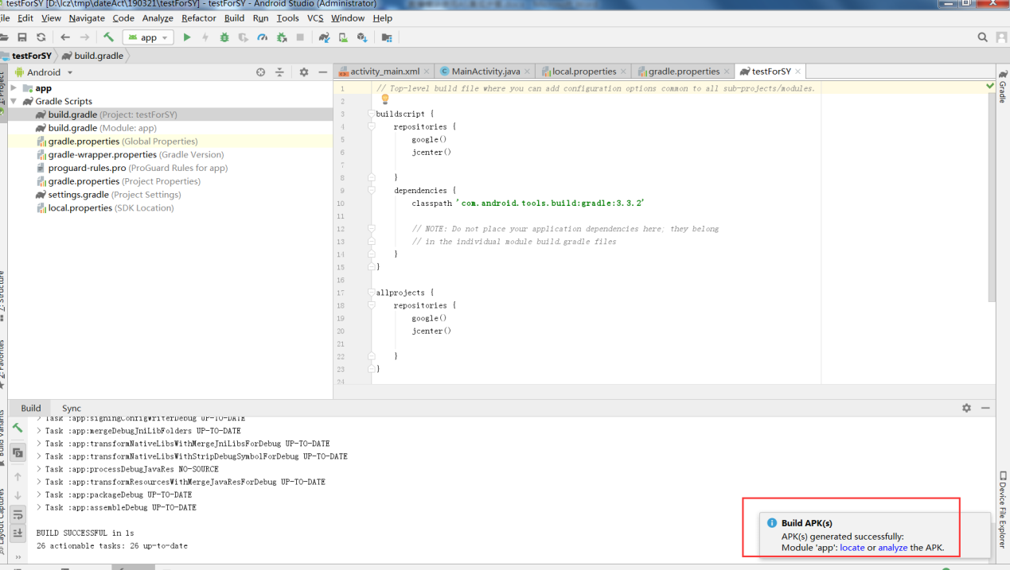Screen dimensions: 1010x570
Task: Open Project Structure toolbar icon
Action: pos(387,37)
